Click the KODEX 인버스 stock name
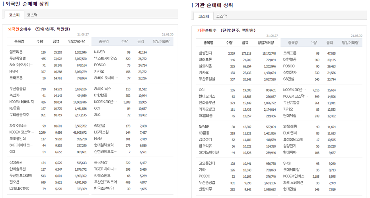370x198 pixels. 294,176
